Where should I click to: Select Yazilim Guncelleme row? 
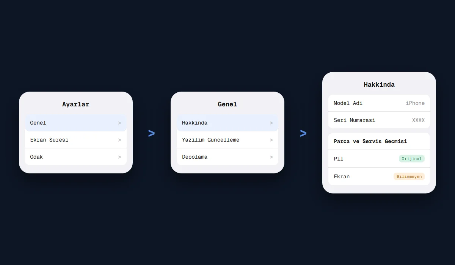227,140
